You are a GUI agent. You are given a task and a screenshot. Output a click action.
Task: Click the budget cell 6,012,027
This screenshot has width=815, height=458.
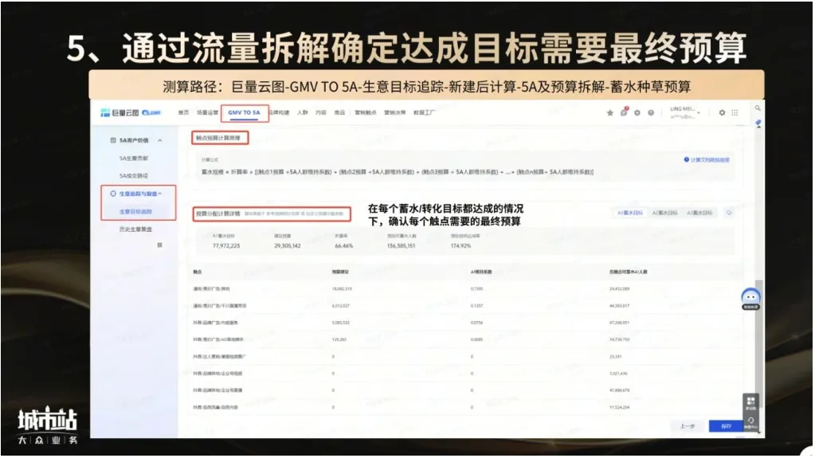click(x=340, y=306)
